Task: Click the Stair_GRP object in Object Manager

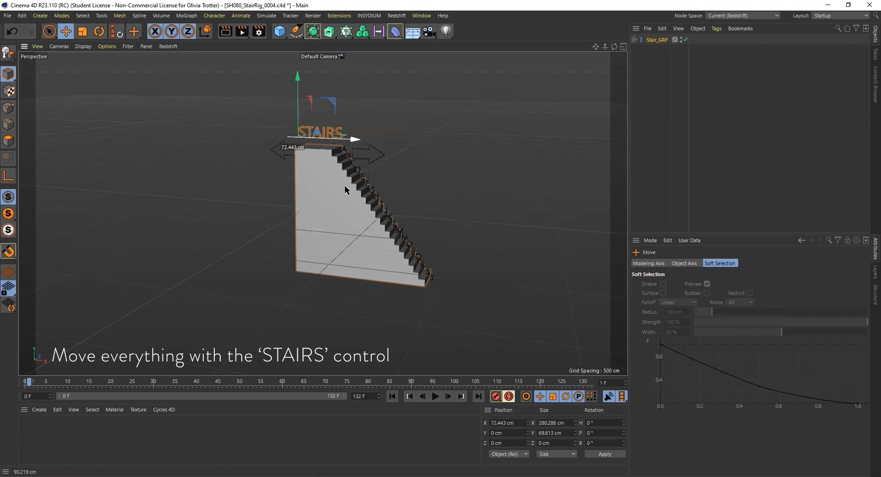Action: (656, 39)
